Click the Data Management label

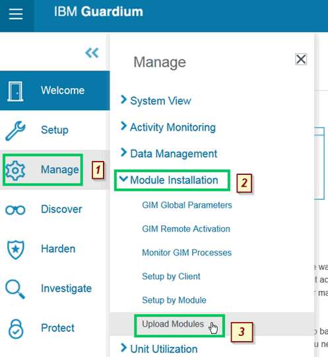[x=174, y=154]
